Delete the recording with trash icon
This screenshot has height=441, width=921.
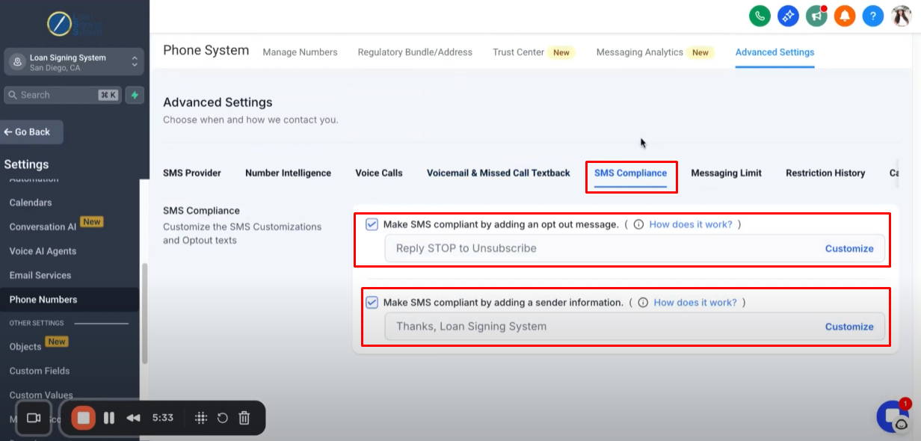tap(244, 418)
